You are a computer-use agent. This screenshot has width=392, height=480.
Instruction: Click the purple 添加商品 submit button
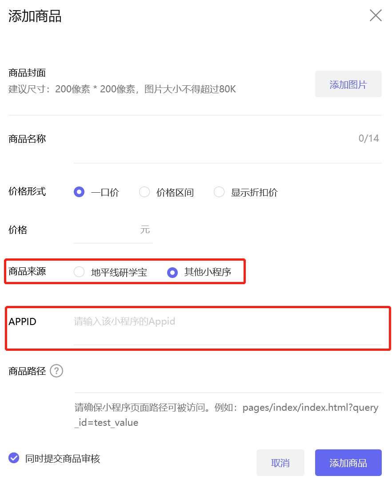click(348, 463)
